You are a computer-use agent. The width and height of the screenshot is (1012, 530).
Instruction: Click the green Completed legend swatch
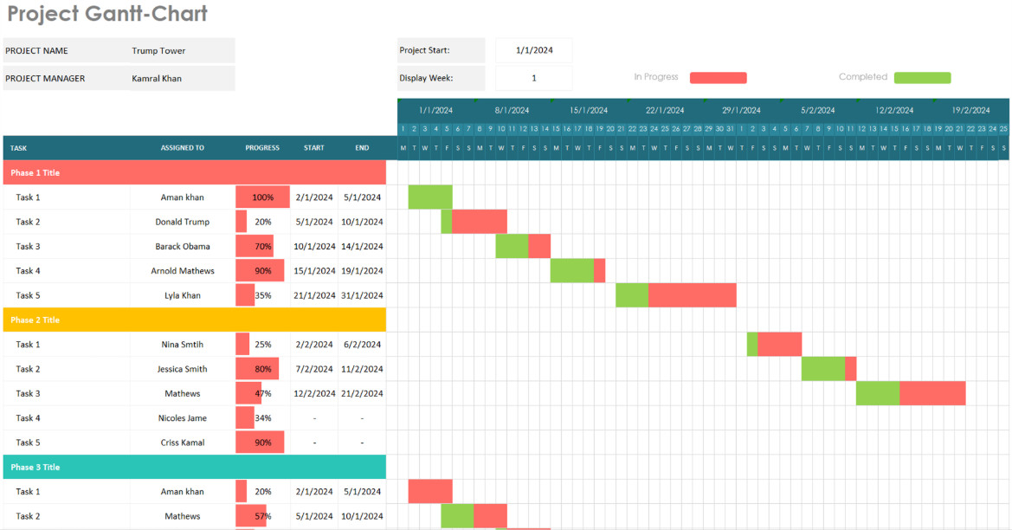(x=922, y=77)
